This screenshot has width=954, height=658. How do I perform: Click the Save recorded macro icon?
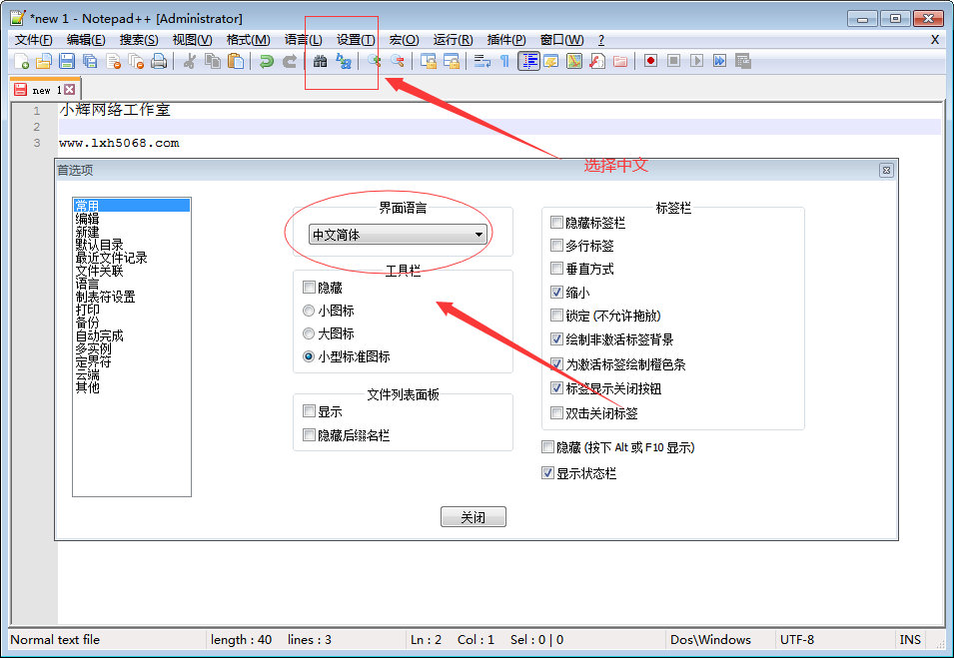743,61
